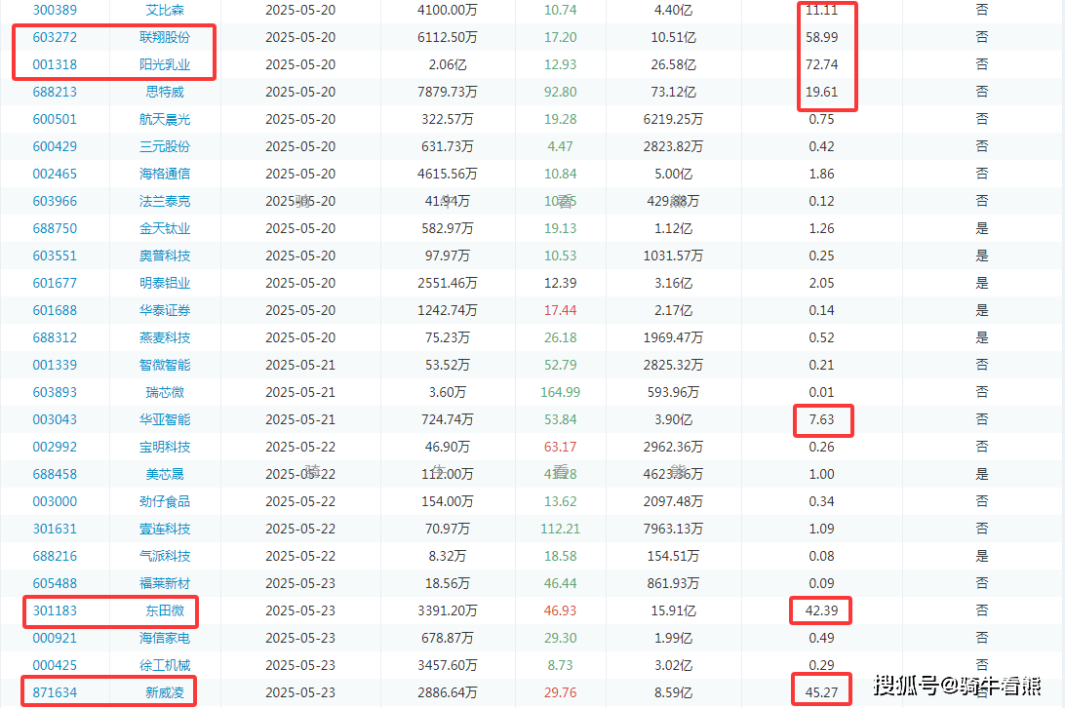The image size is (1065, 708).
Task: Open stock code 688458 link
Action: click(55, 474)
